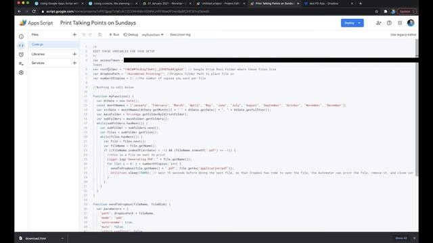The width and height of the screenshot is (433, 243).
Task: Bookmark this page with star icon
Action: (x=377, y=11)
